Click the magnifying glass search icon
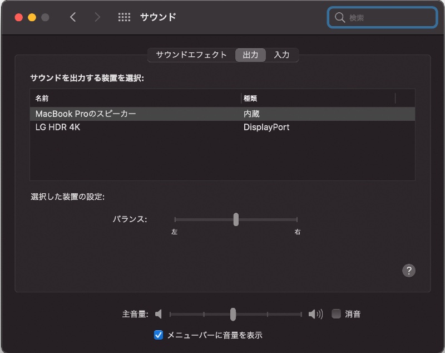The width and height of the screenshot is (445, 353). coord(339,18)
